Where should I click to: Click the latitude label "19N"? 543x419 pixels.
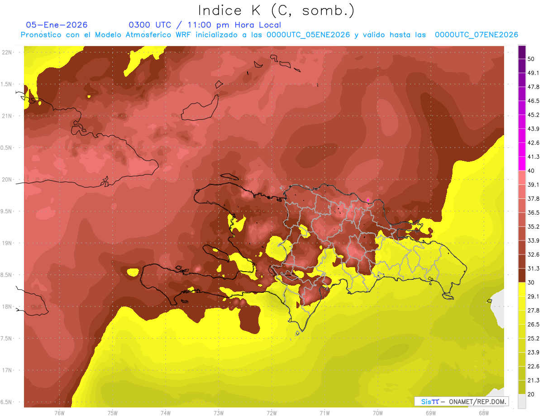pos(8,243)
